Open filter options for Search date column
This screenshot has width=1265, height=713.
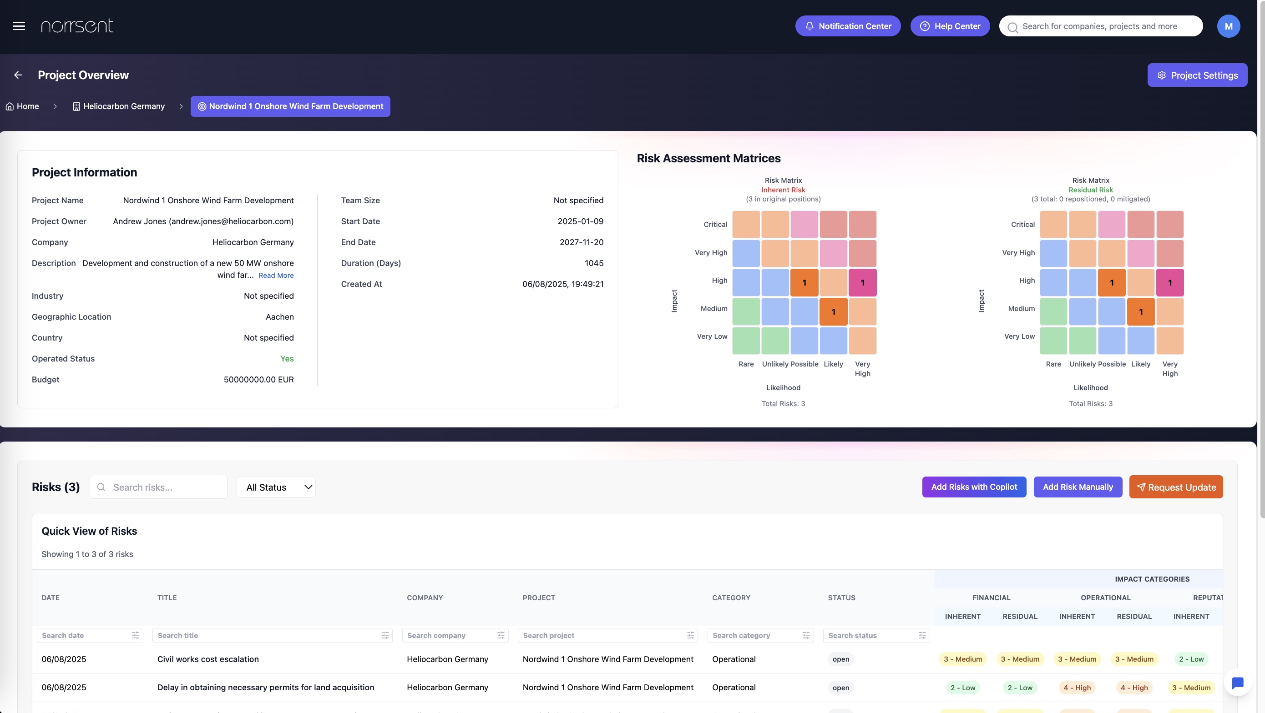click(x=136, y=635)
